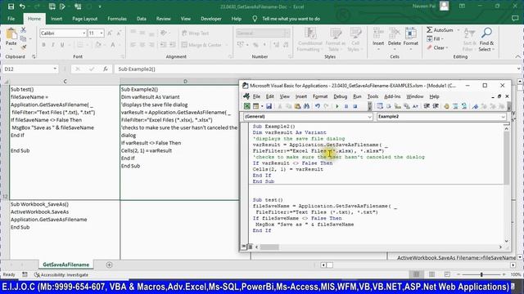Toggle Wrap Text in Alignment group
The height and width of the screenshot is (294, 524).
coord(195,33)
